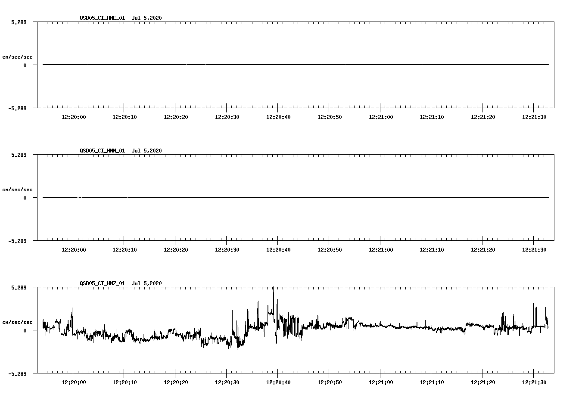Click the cm/sec/sec unit label on HNN plot
Screen dimensions: 585x398
(x=17, y=190)
